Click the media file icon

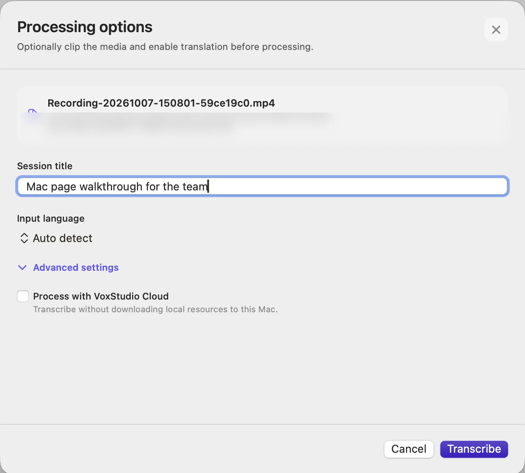(32, 113)
